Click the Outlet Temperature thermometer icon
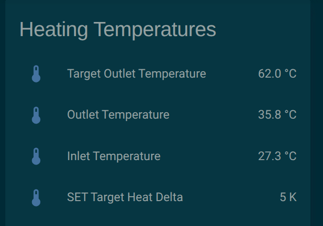The width and height of the screenshot is (323, 226). point(36,115)
